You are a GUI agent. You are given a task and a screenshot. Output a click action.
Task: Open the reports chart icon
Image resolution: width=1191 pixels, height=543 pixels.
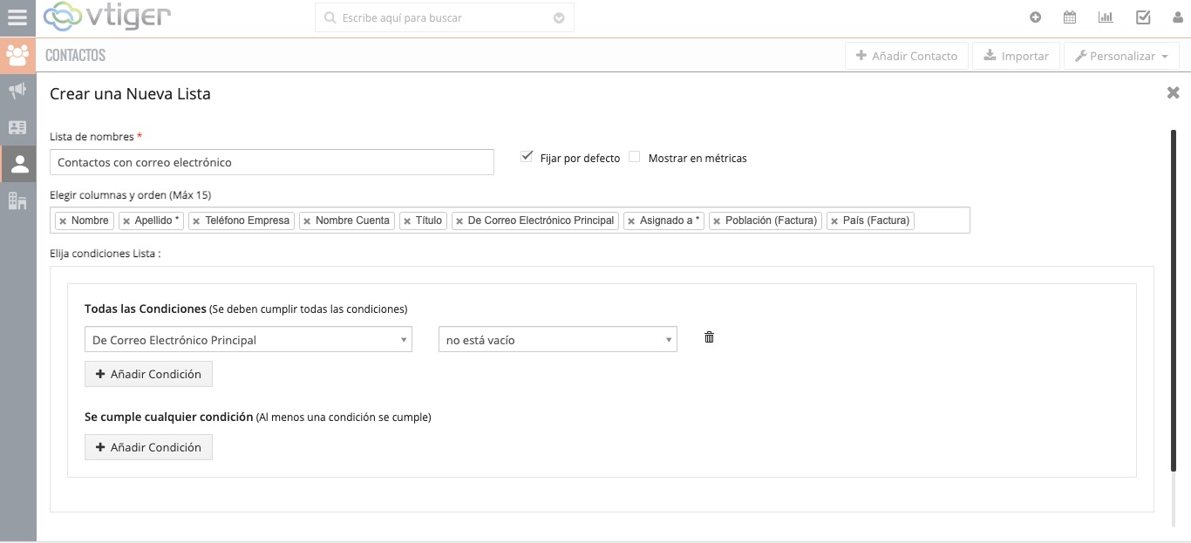tap(1106, 17)
